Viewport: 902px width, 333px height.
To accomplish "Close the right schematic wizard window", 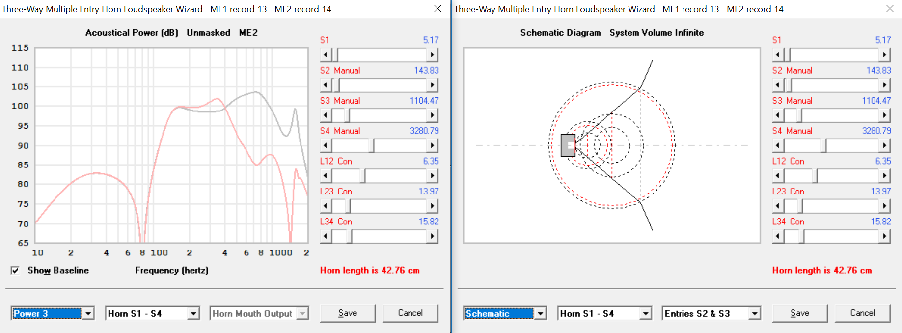I will 890,9.
